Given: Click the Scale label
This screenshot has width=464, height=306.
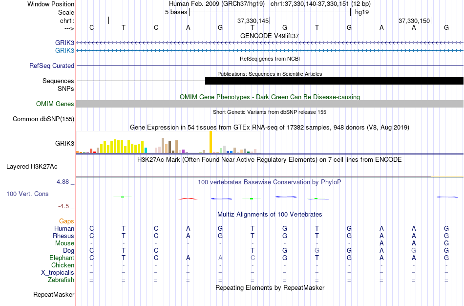Looking at the screenshot, I should 66,12.
